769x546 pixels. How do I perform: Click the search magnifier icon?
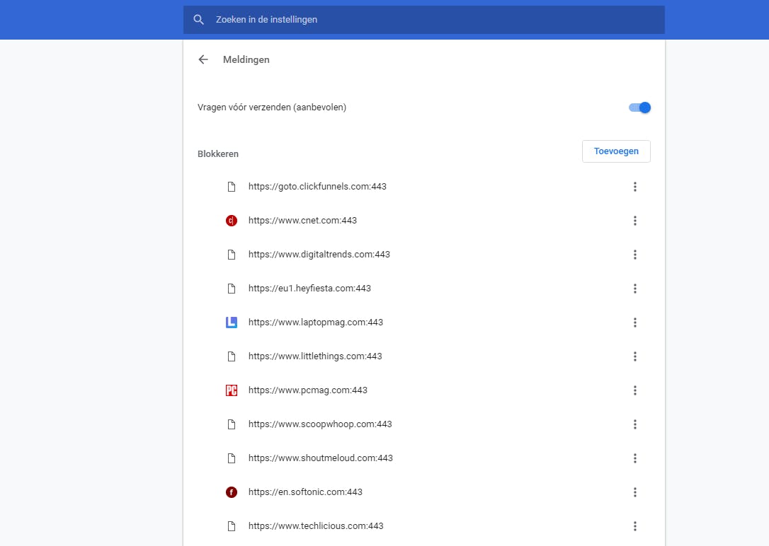pos(199,20)
